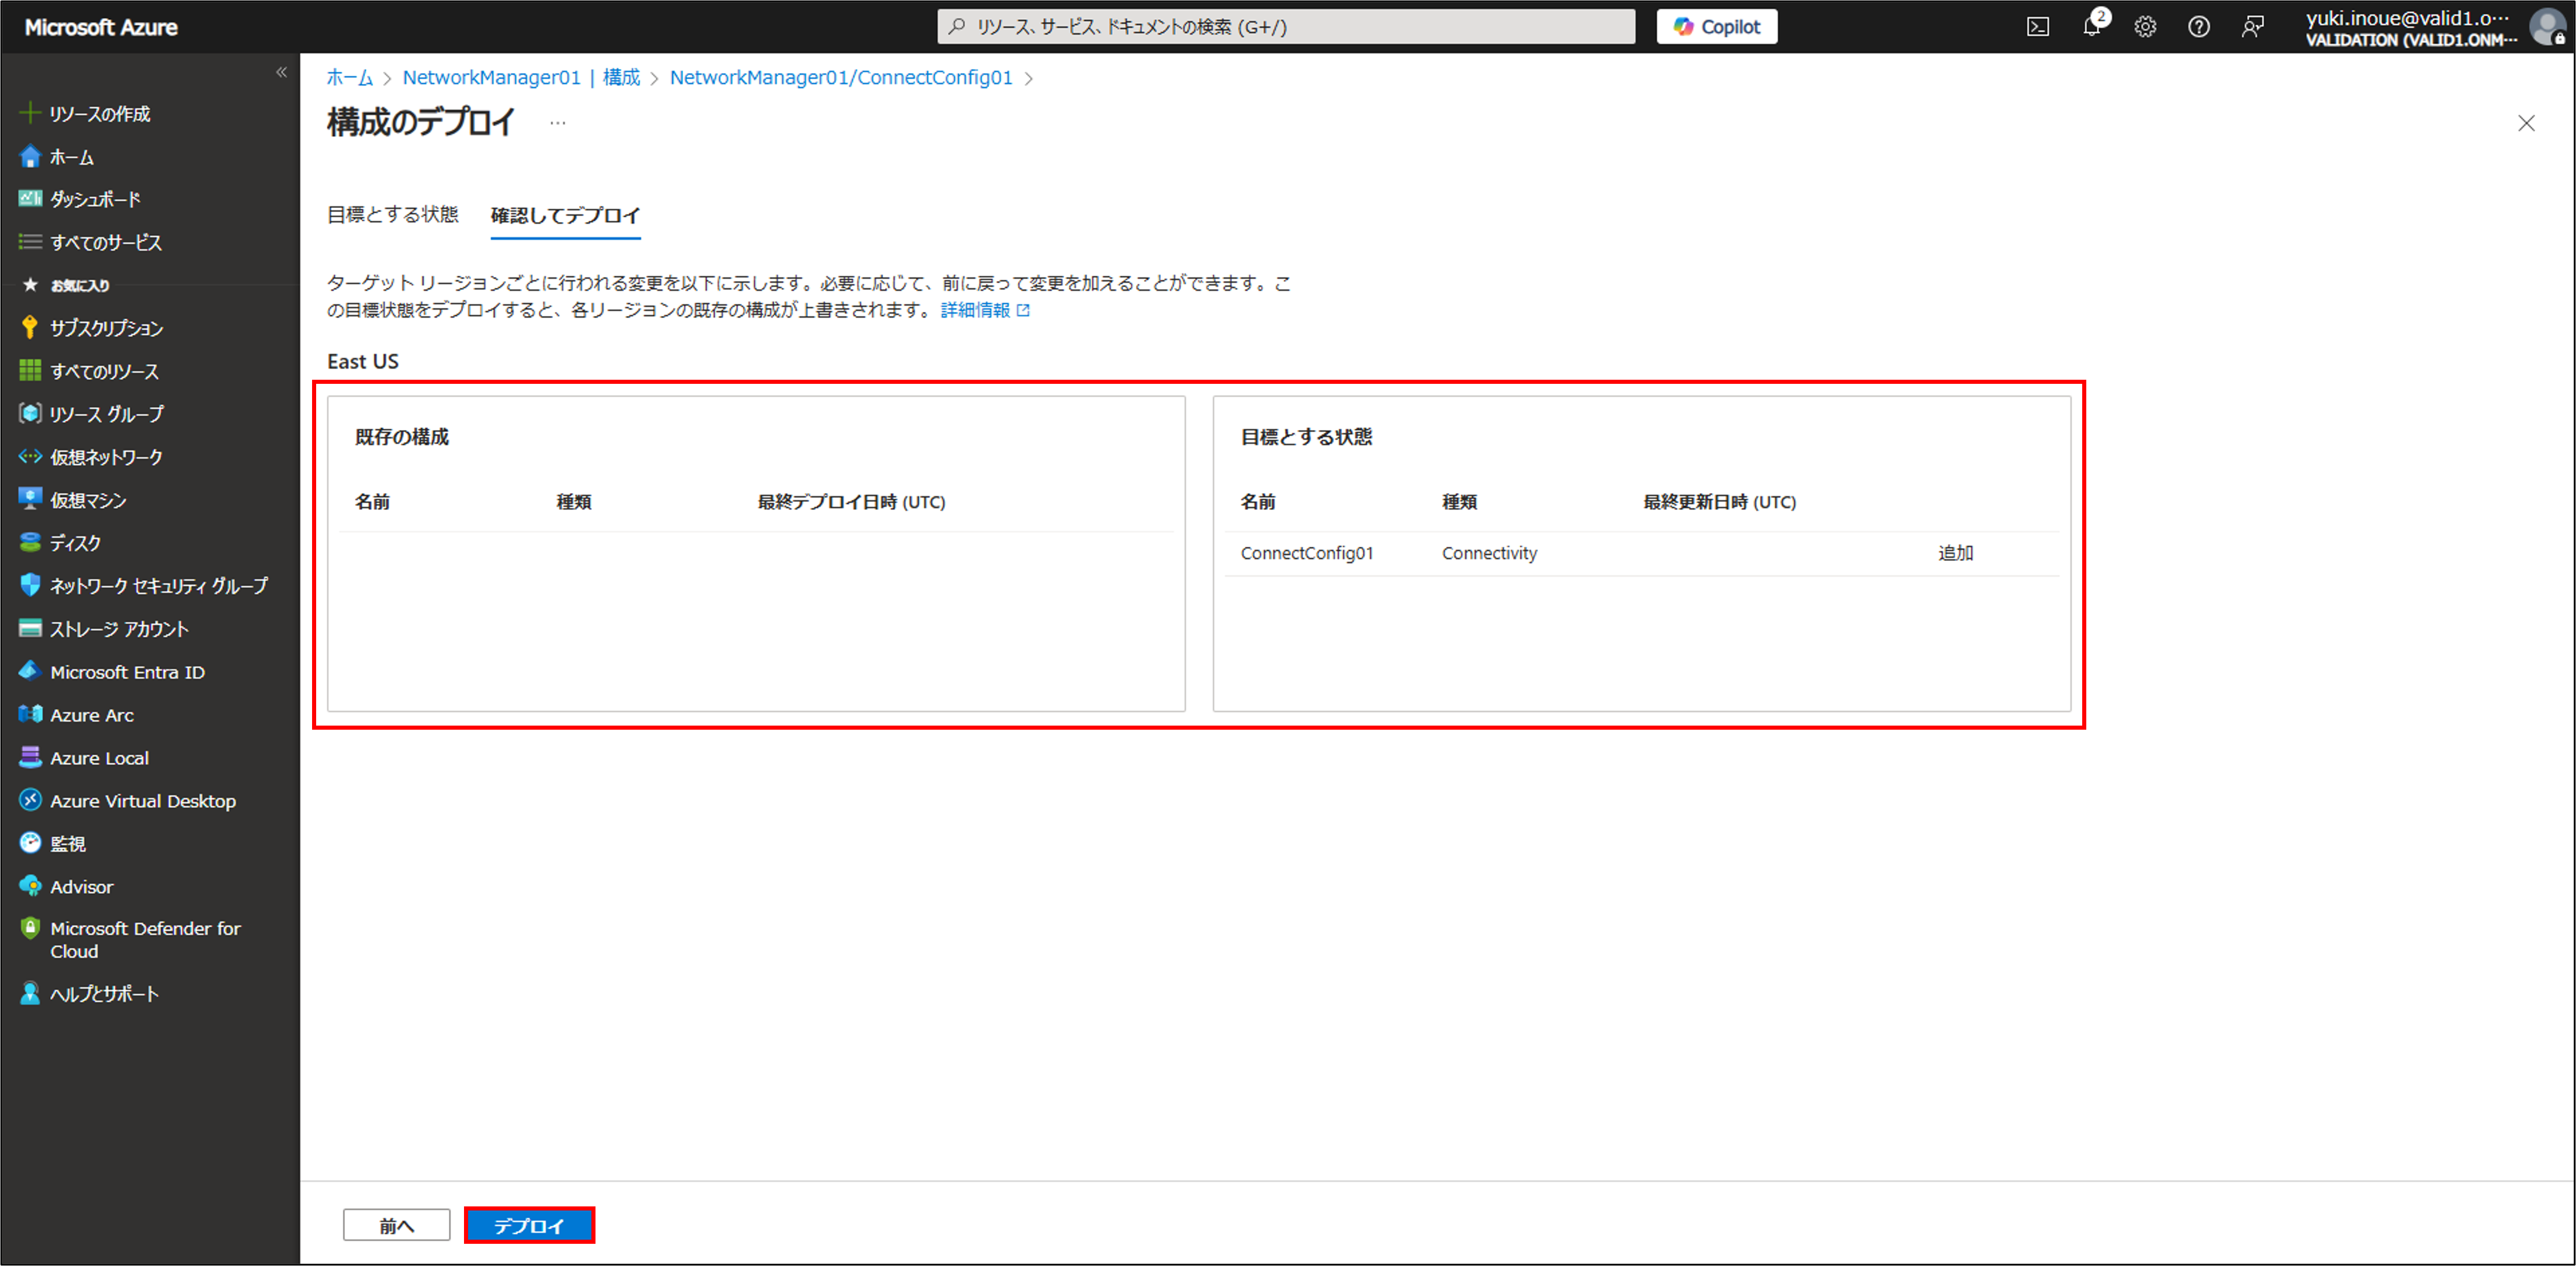The width and height of the screenshot is (2576, 1266).
Task: Open すべてのサービス list
Action: pyautogui.click(x=105, y=242)
